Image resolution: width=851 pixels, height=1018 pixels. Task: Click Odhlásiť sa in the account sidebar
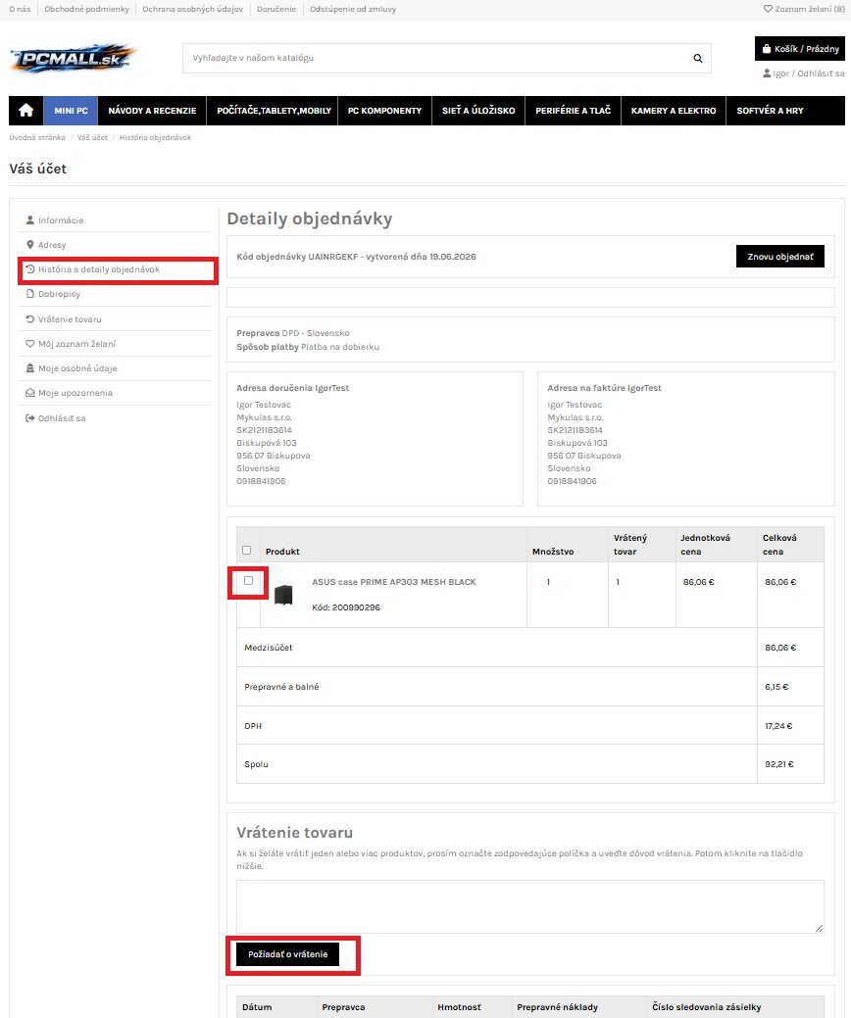pos(62,418)
